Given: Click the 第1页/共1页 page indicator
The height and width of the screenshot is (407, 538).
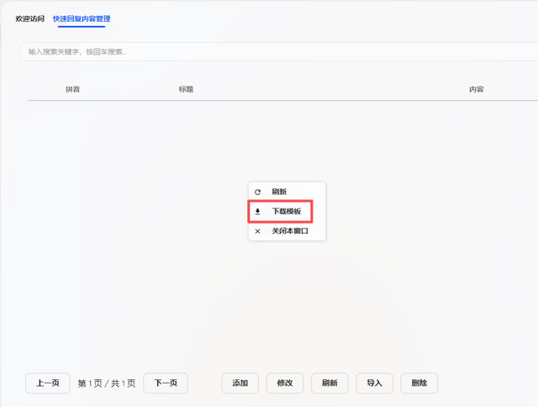Looking at the screenshot, I should [x=107, y=383].
